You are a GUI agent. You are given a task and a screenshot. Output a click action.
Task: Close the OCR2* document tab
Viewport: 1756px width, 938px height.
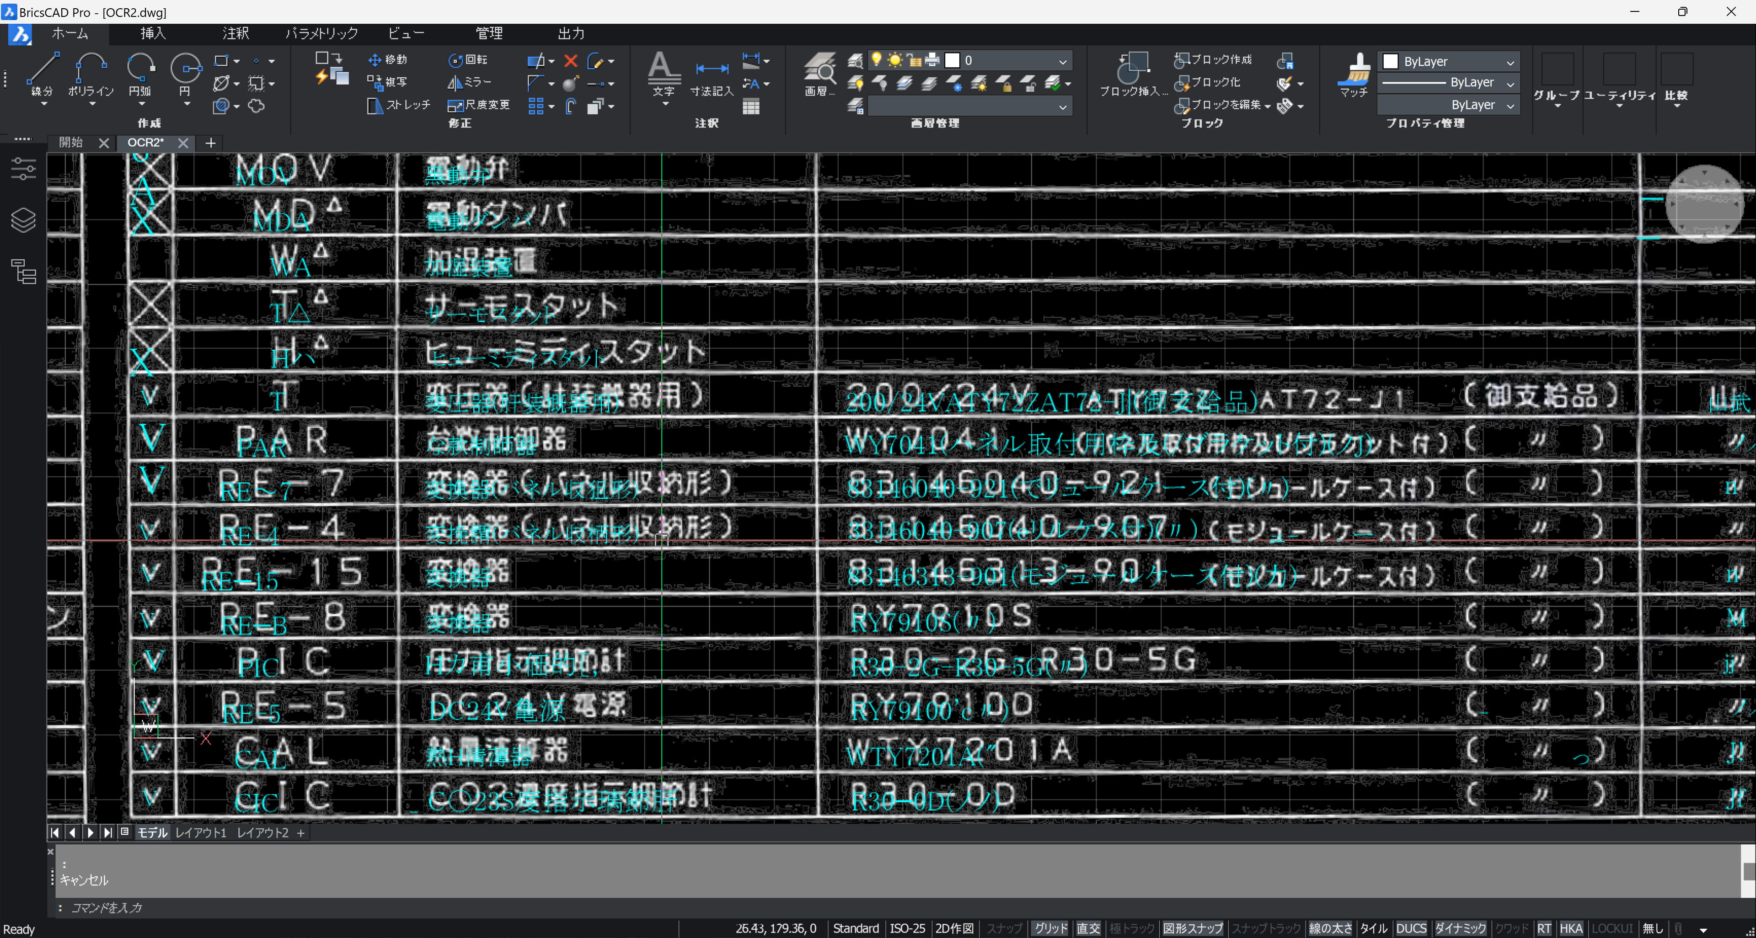[183, 142]
